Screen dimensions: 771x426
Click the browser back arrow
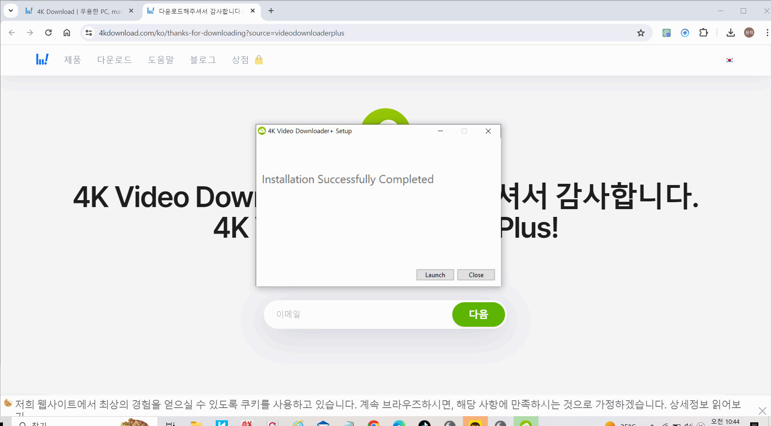coord(12,33)
